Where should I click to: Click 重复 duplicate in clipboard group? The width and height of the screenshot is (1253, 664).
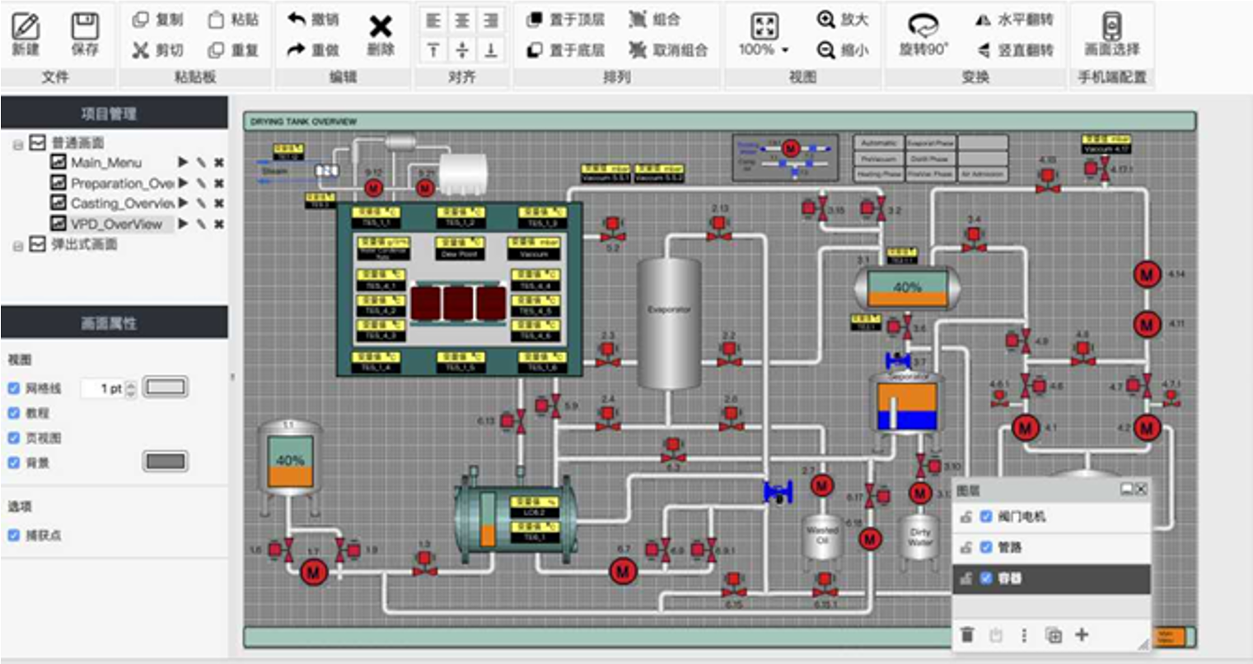pos(232,50)
